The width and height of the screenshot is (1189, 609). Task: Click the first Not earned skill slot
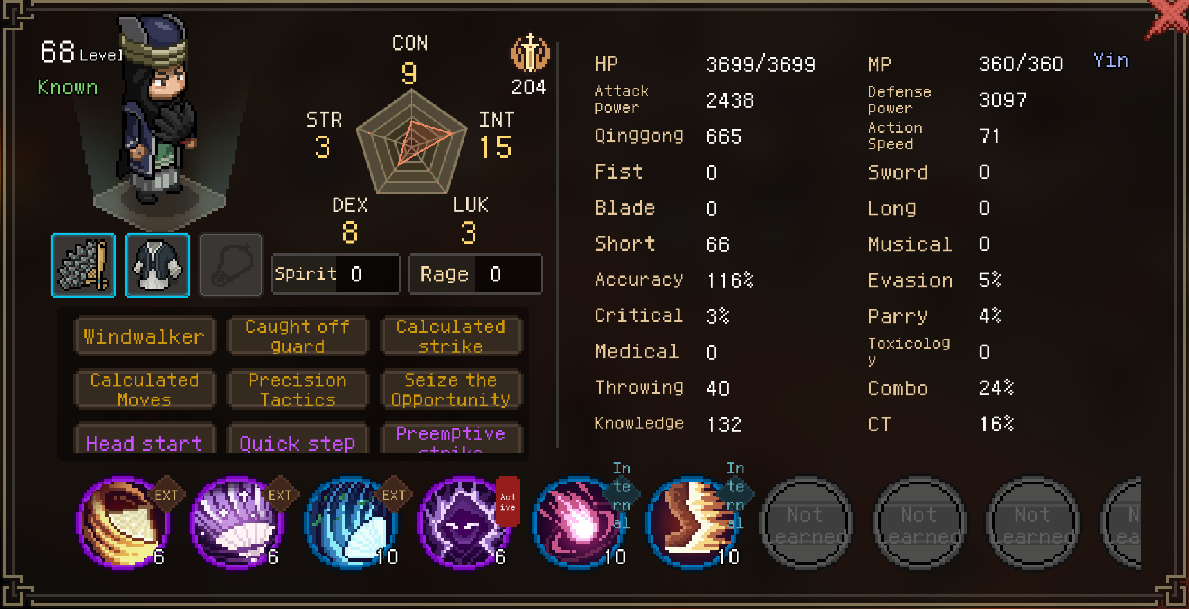point(806,522)
